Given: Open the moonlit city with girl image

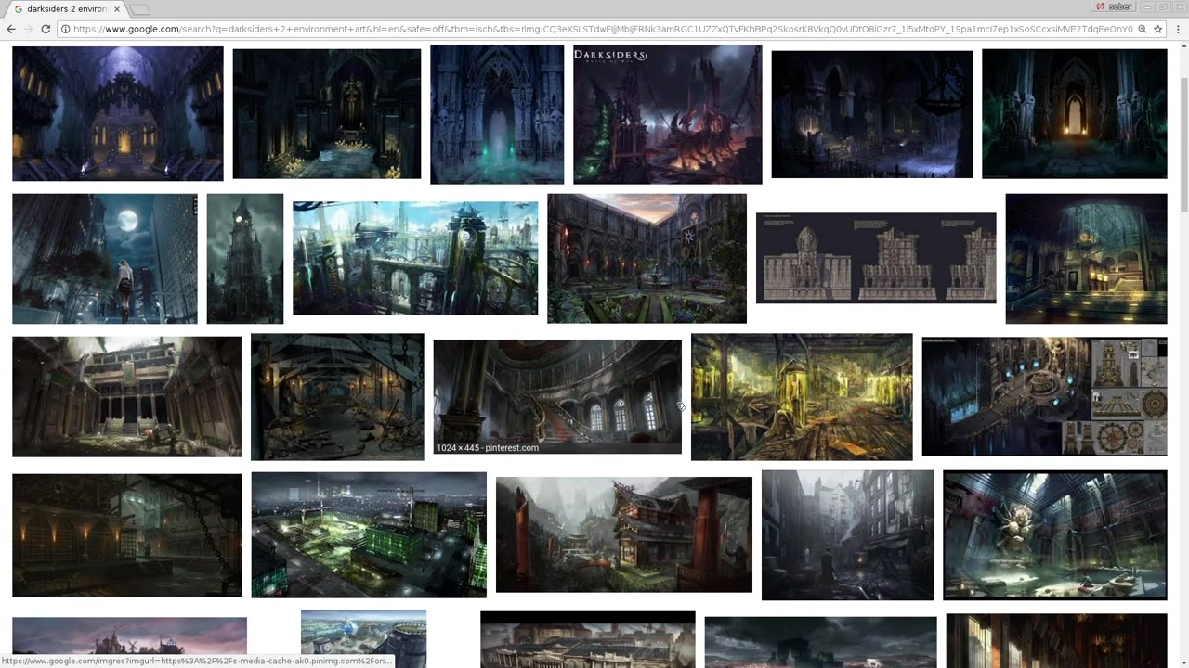Looking at the screenshot, I should tap(105, 259).
